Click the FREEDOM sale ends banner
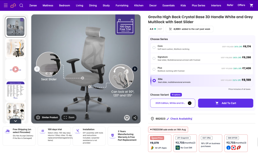Screen dimensions: 258x161 coord(168,130)
